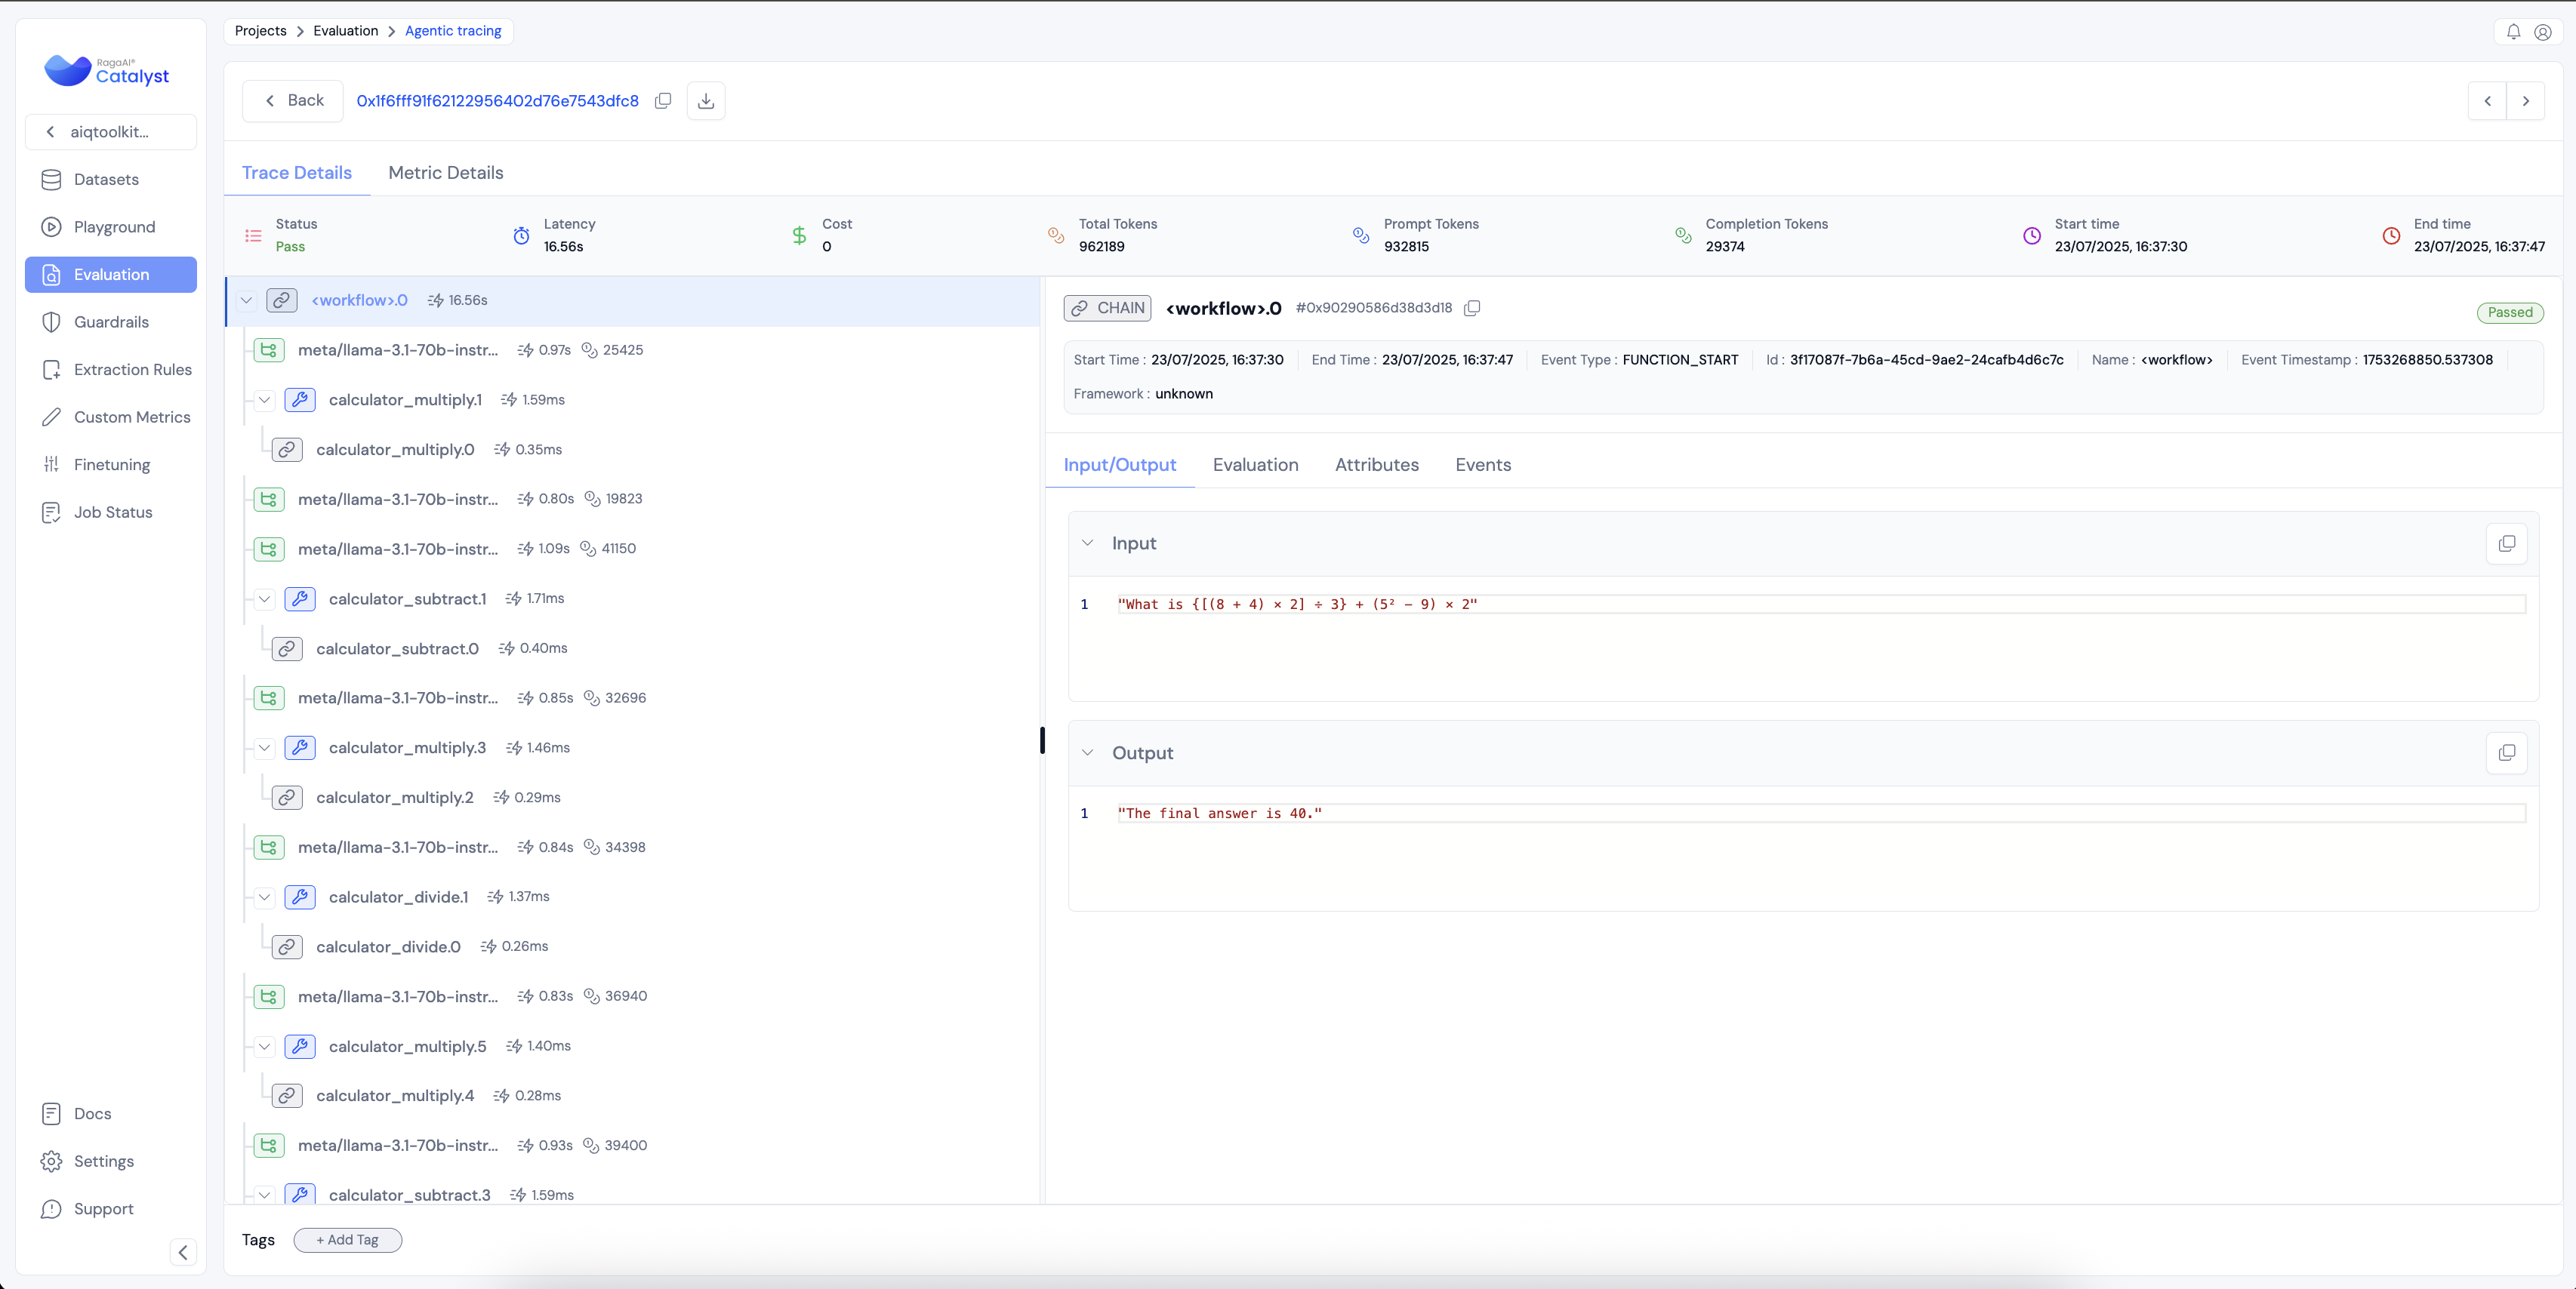The image size is (2576, 1289).
Task: Collapse calculator_divide.1 node
Action: click(x=264, y=897)
